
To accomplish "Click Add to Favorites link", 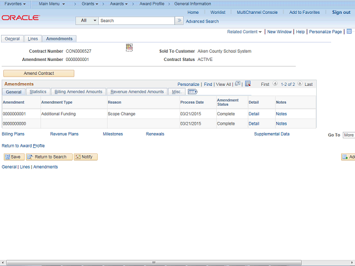I will click(305, 12).
